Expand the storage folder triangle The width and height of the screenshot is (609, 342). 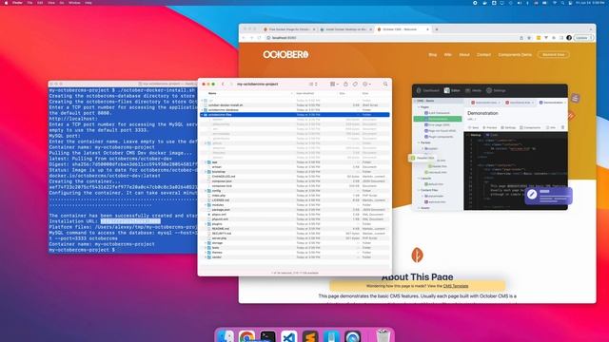206,243
